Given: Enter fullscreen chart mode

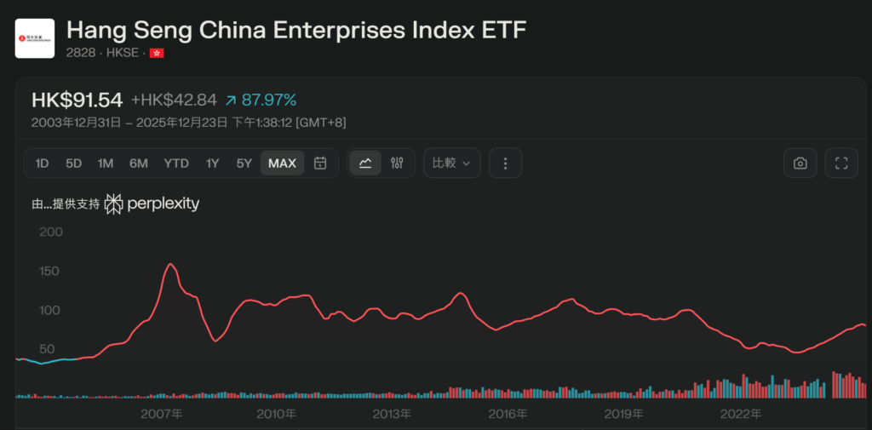Looking at the screenshot, I should point(841,163).
